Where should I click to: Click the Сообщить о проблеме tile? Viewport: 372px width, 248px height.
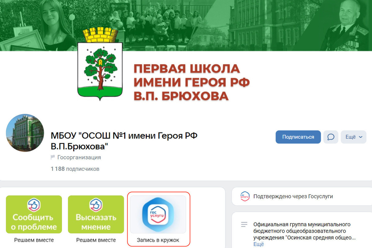[34, 214]
